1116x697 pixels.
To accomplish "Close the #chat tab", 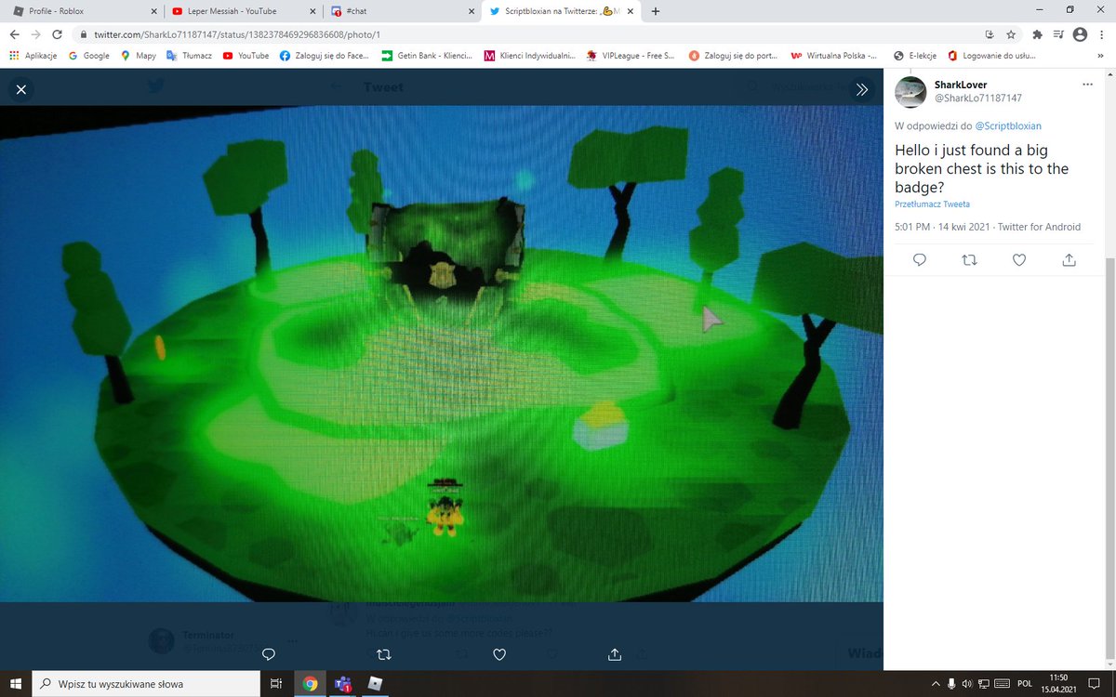I will pyautogui.click(x=470, y=11).
